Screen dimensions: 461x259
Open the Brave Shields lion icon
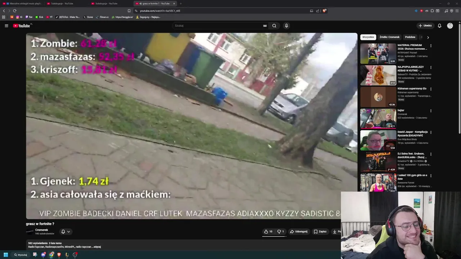click(324, 11)
